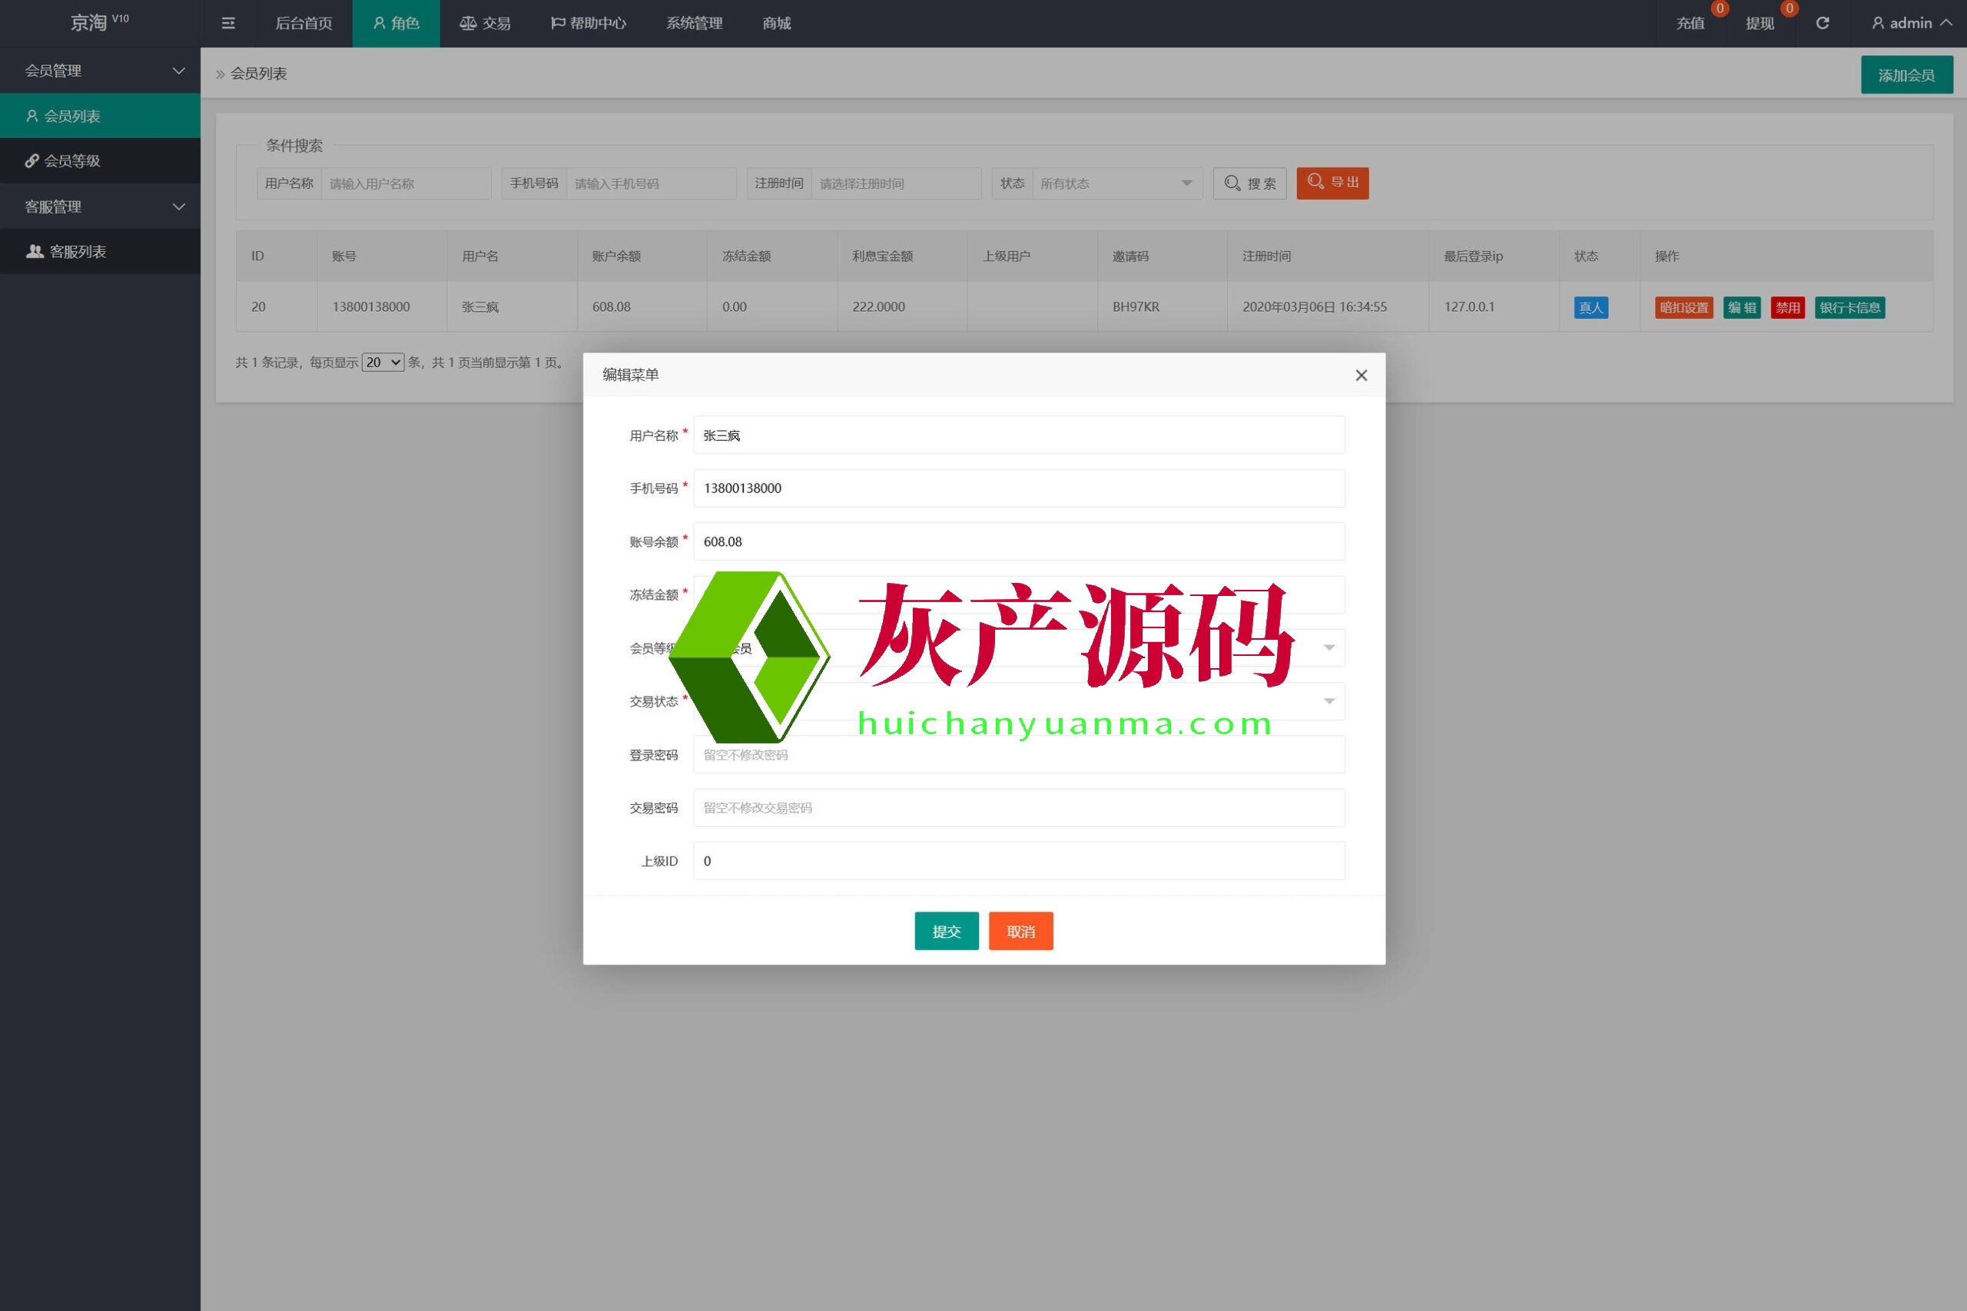Open the 系统管理 top menu
The height and width of the screenshot is (1311, 1967).
coord(694,23)
